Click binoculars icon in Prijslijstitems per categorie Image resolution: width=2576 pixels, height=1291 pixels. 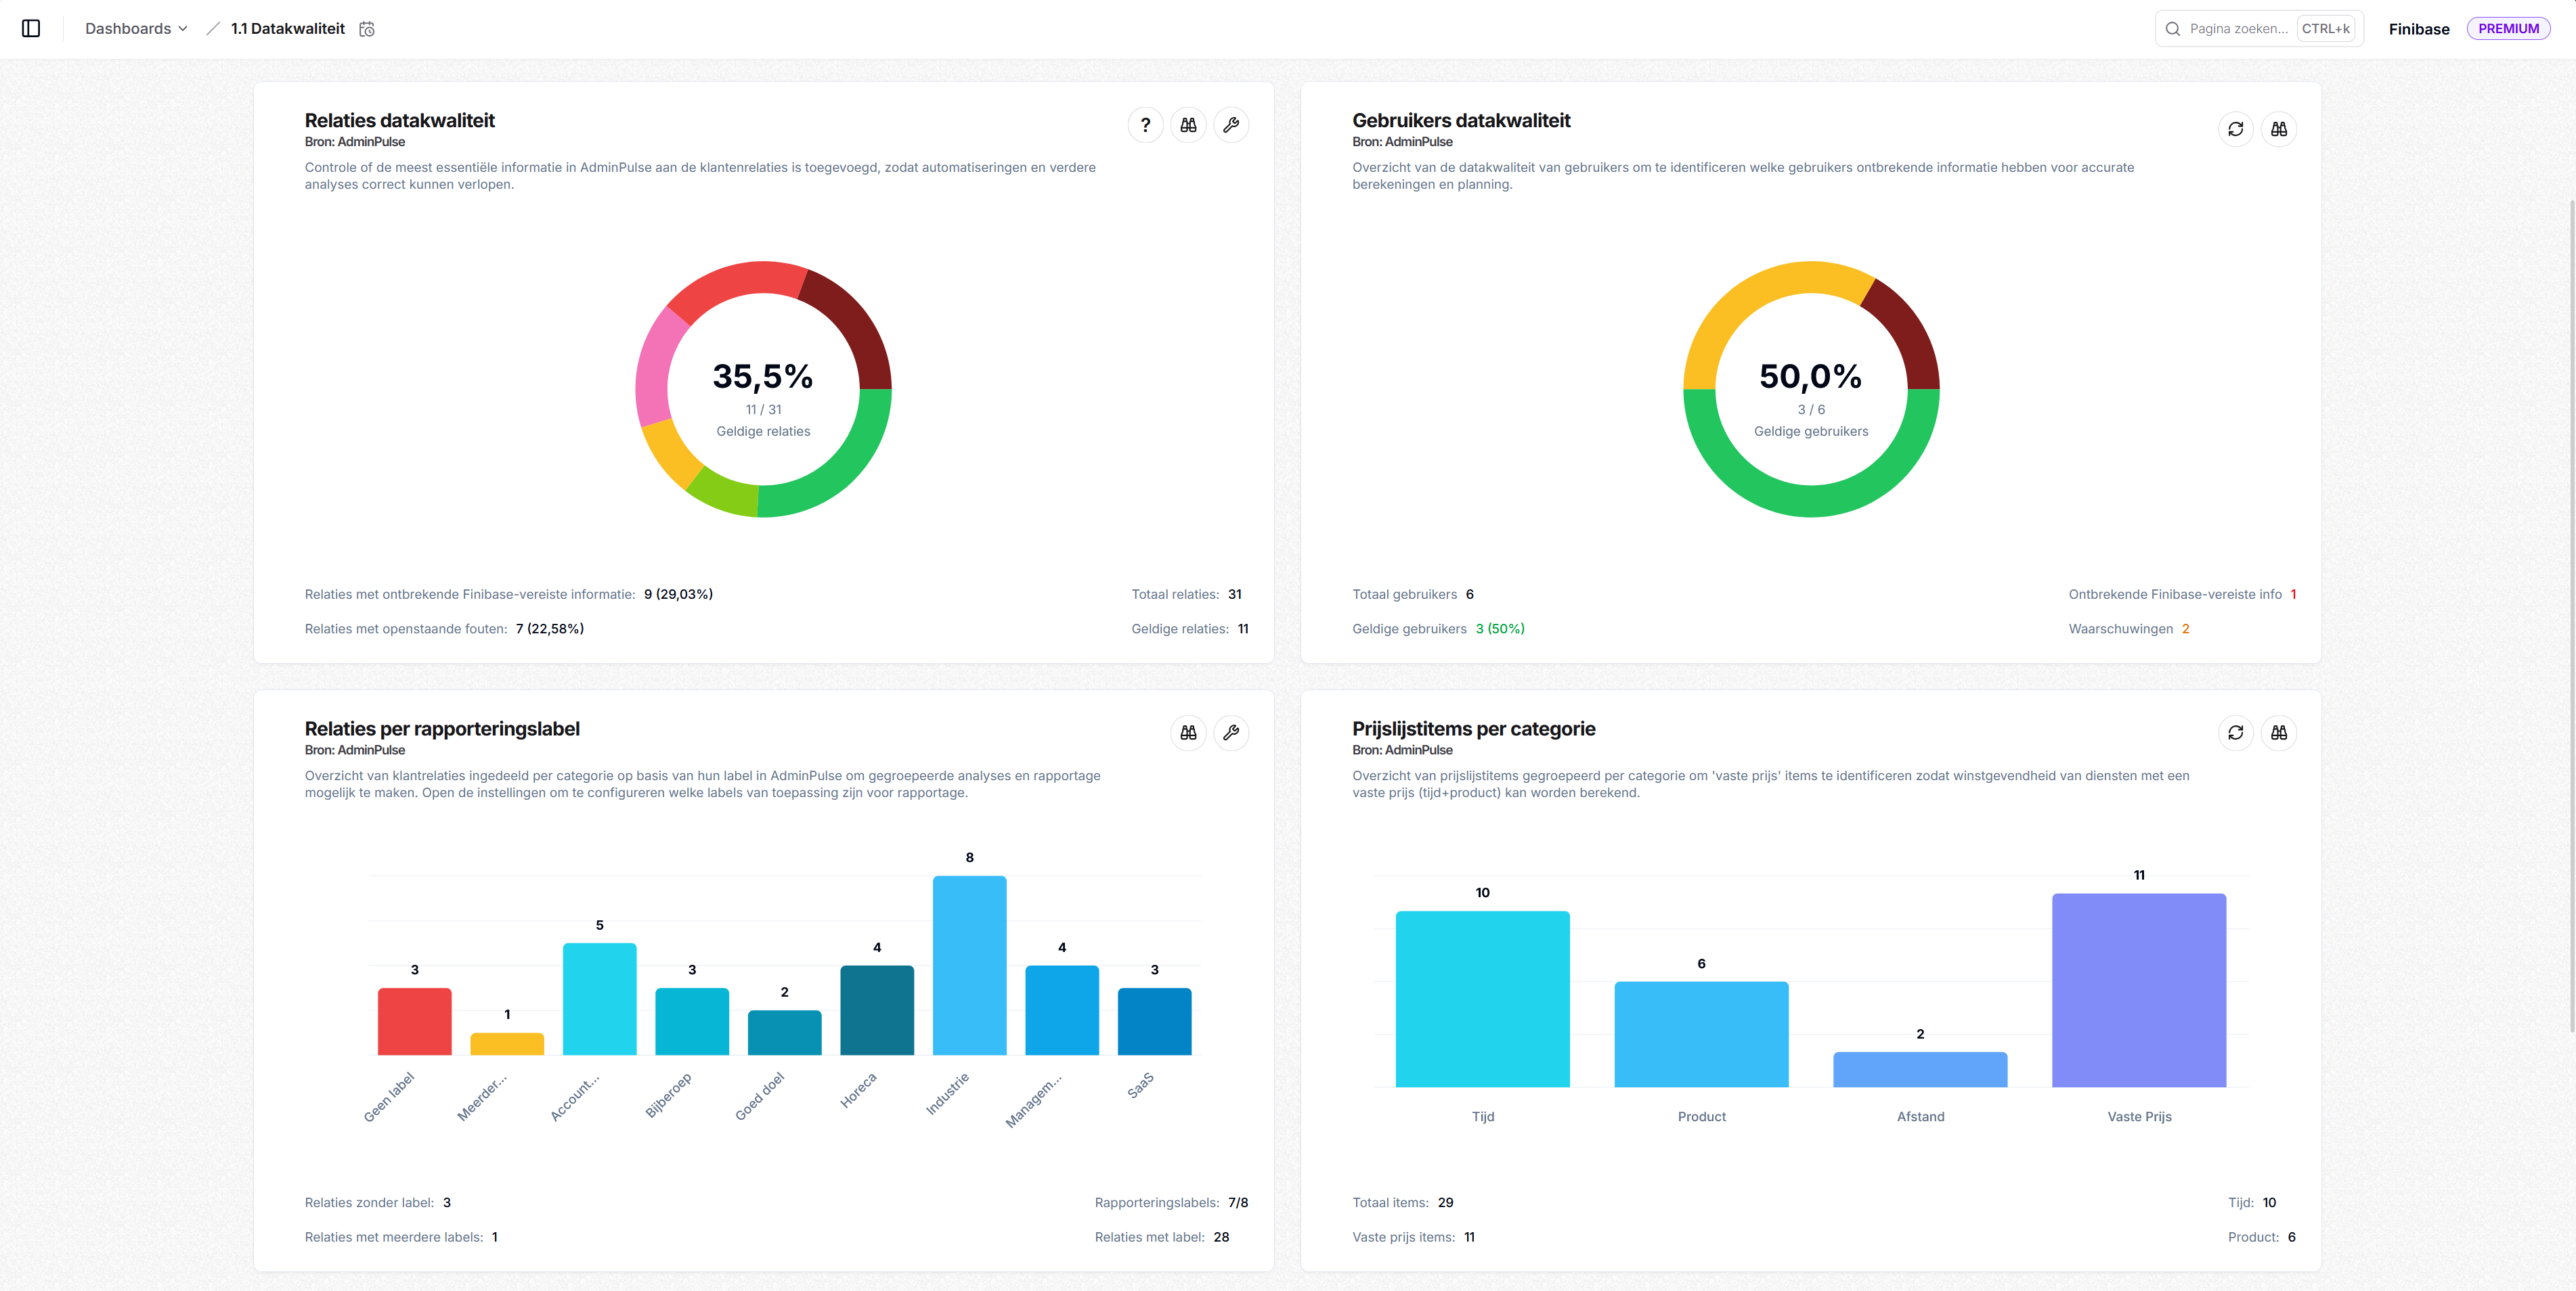(2279, 732)
